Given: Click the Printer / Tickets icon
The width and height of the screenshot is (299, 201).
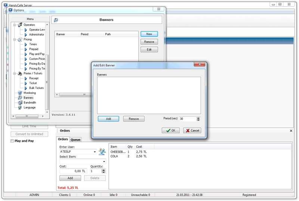Looking at the screenshot, I should [x=20, y=74].
